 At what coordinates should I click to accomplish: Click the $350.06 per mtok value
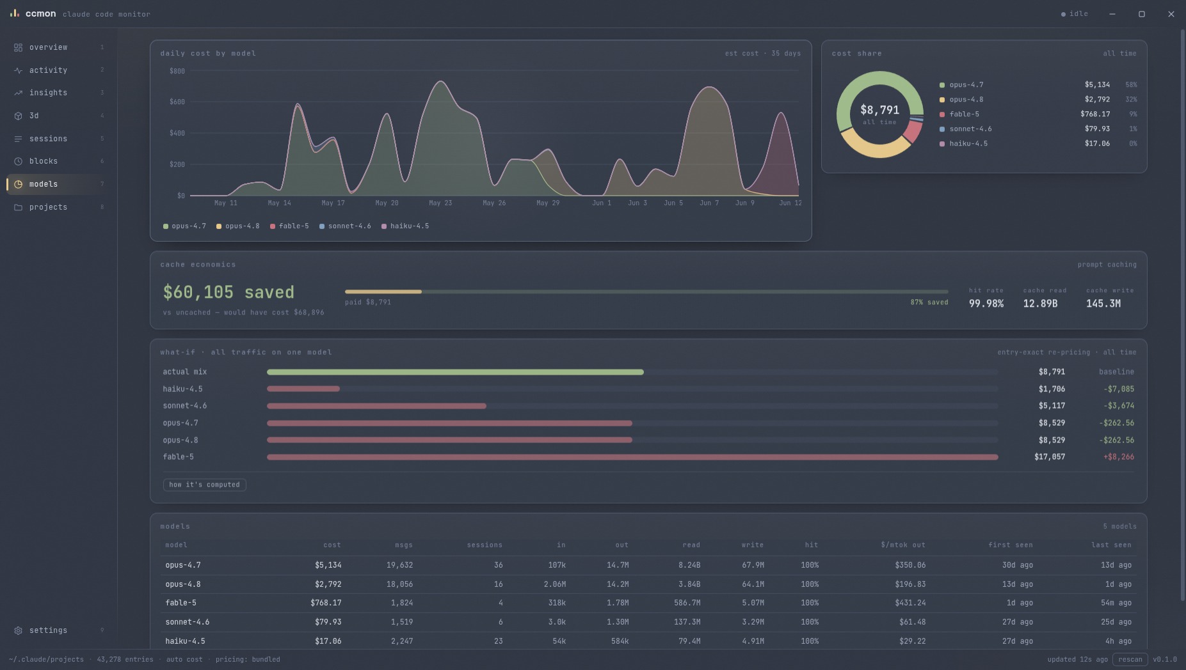[910, 565]
